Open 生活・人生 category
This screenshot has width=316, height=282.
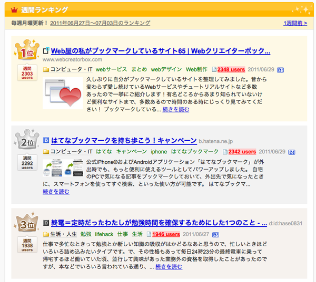pos(64,234)
